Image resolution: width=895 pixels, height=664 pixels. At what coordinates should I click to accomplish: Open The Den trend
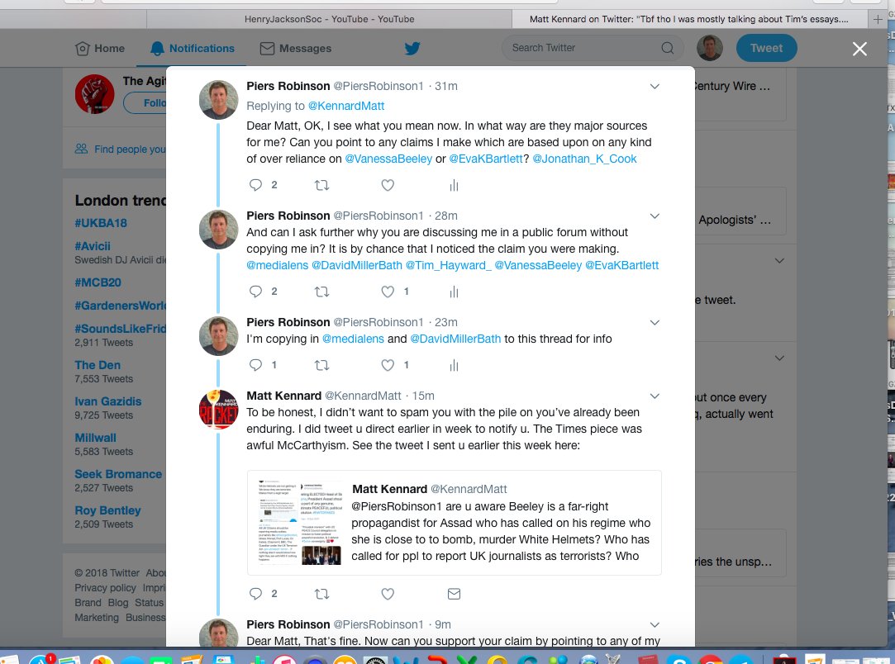[x=98, y=365]
